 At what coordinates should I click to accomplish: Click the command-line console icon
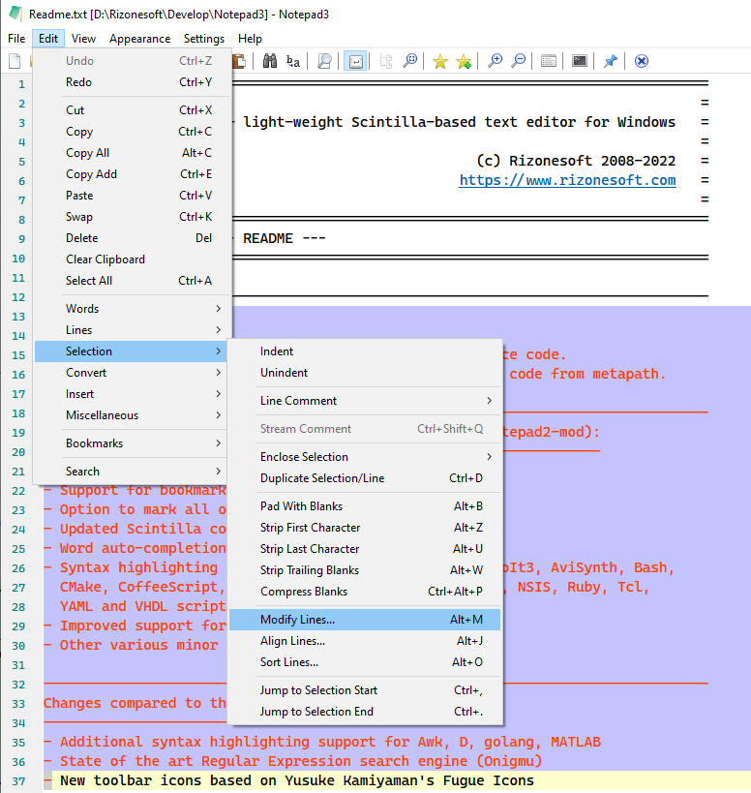(x=579, y=61)
